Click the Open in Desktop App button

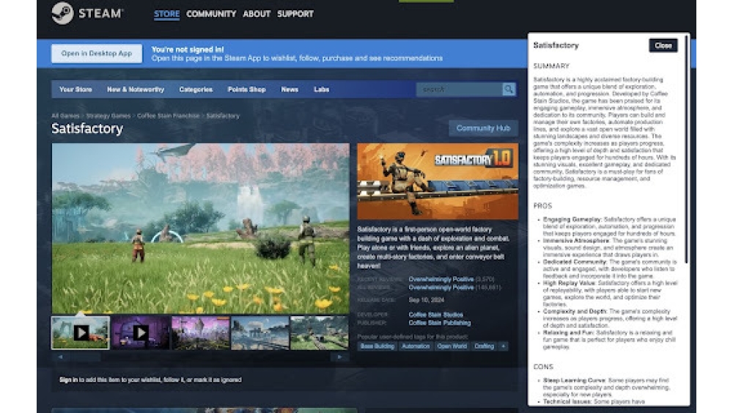click(97, 54)
